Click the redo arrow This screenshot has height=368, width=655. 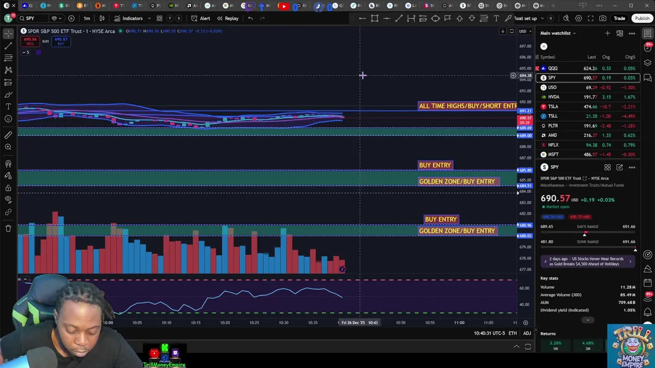point(263,18)
